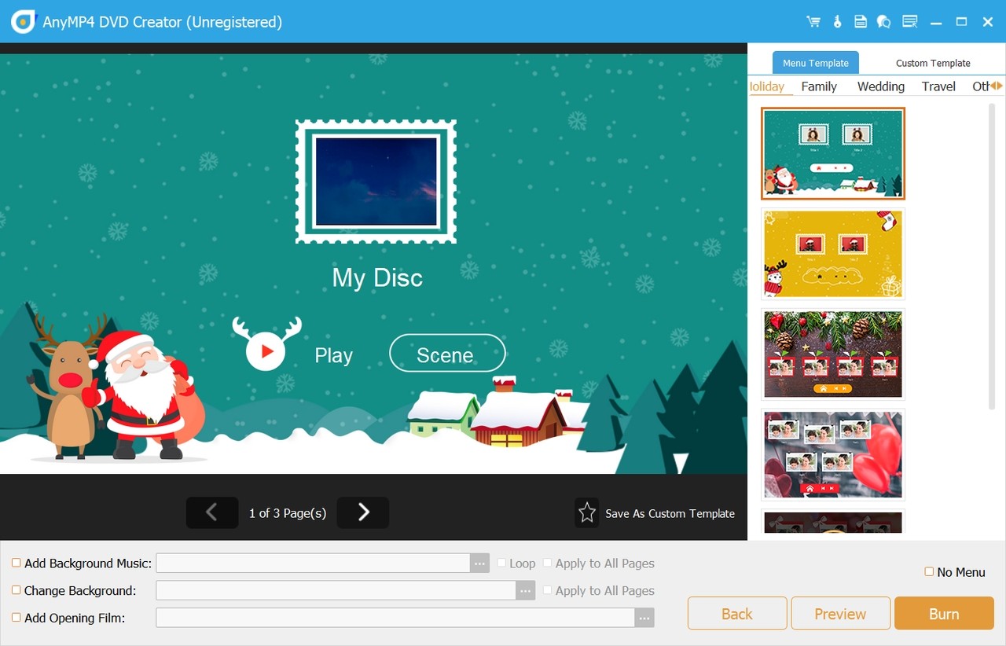Go to the next menu page arrow
Screen dimensions: 1006x646
[x=363, y=512]
